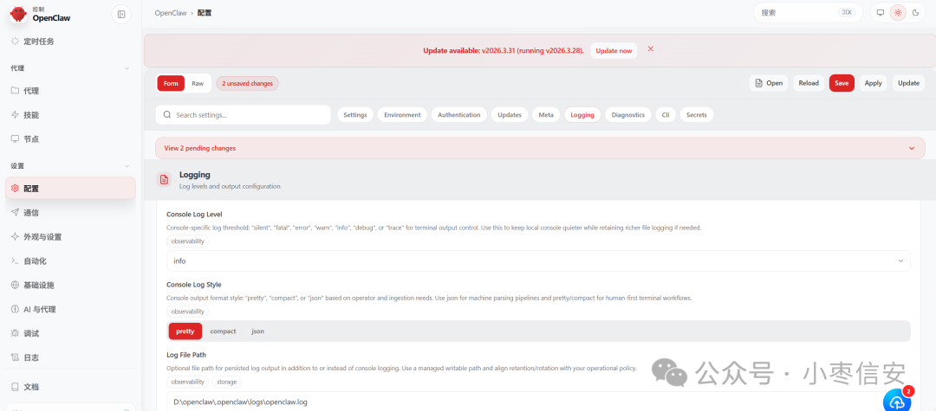
Task: Open the Diagnostics category tab
Action: pyautogui.click(x=628, y=115)
